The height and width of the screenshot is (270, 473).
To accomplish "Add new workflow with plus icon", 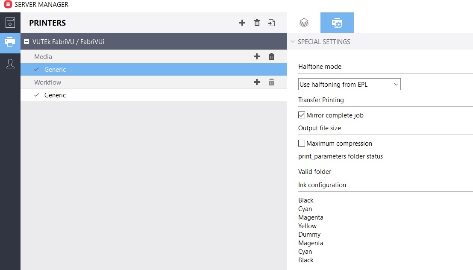I will pyautogui.click(x=257, y=82).
